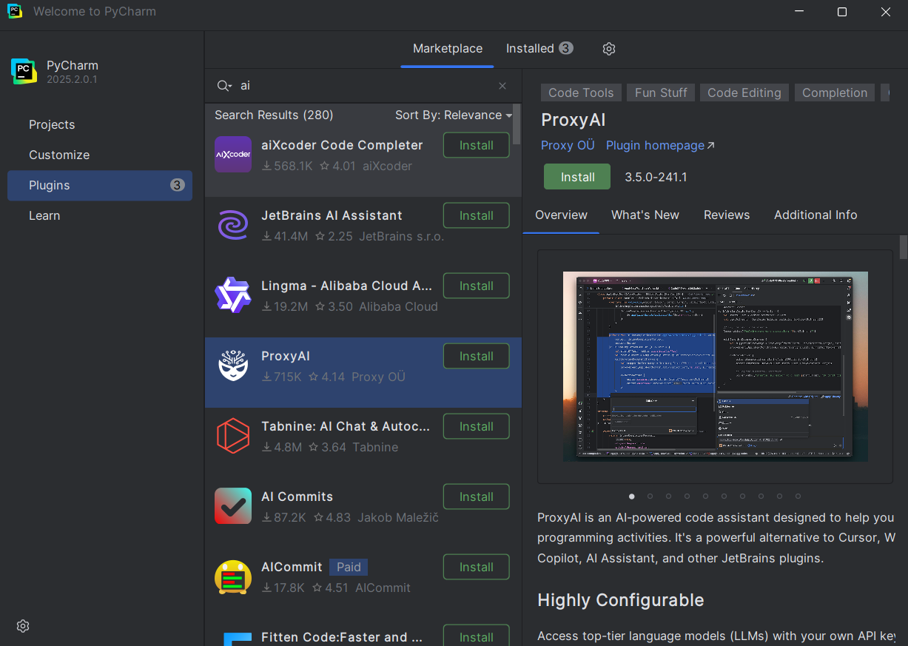This screenshot has height=646, width=908.
Task: Go to Customize in the sidebar
Action: [x=59, y=155]
